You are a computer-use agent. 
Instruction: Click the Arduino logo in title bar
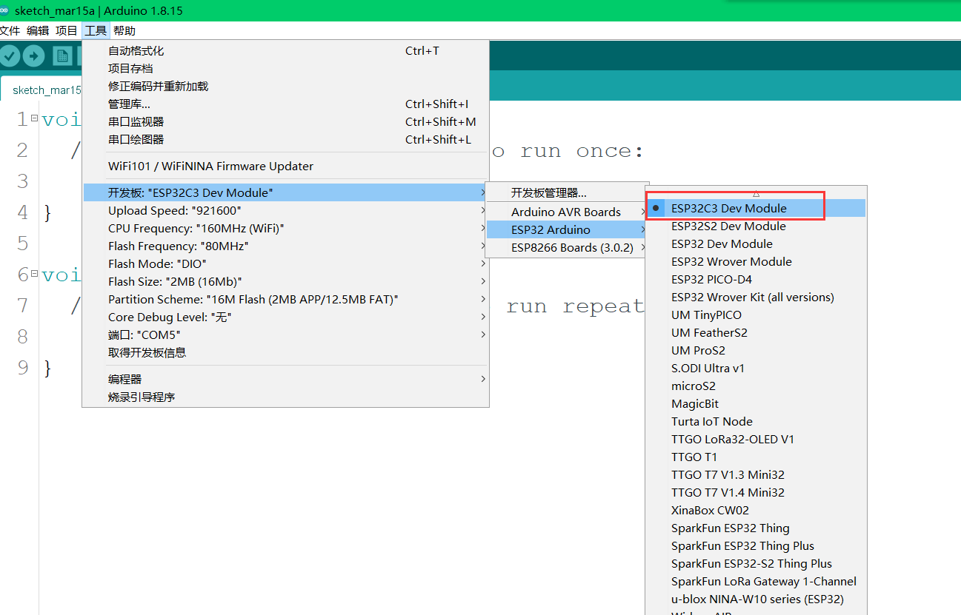5,11
